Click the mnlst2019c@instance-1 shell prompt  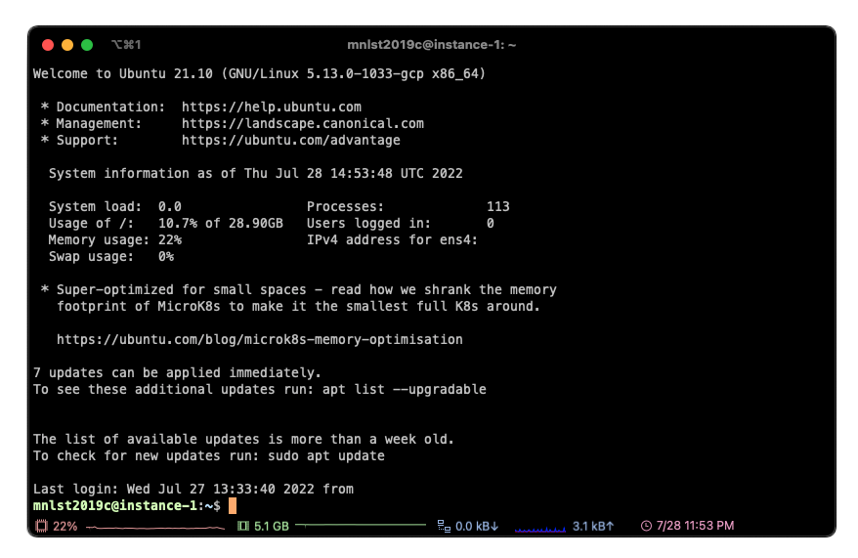tap(126, 505)
